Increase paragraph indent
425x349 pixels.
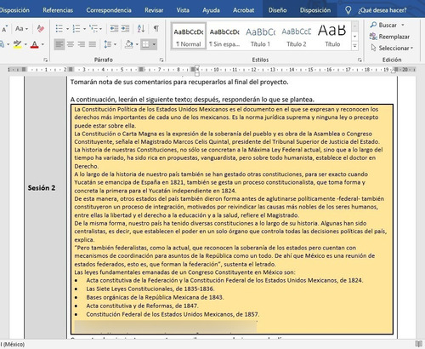[x=125, y=29]
